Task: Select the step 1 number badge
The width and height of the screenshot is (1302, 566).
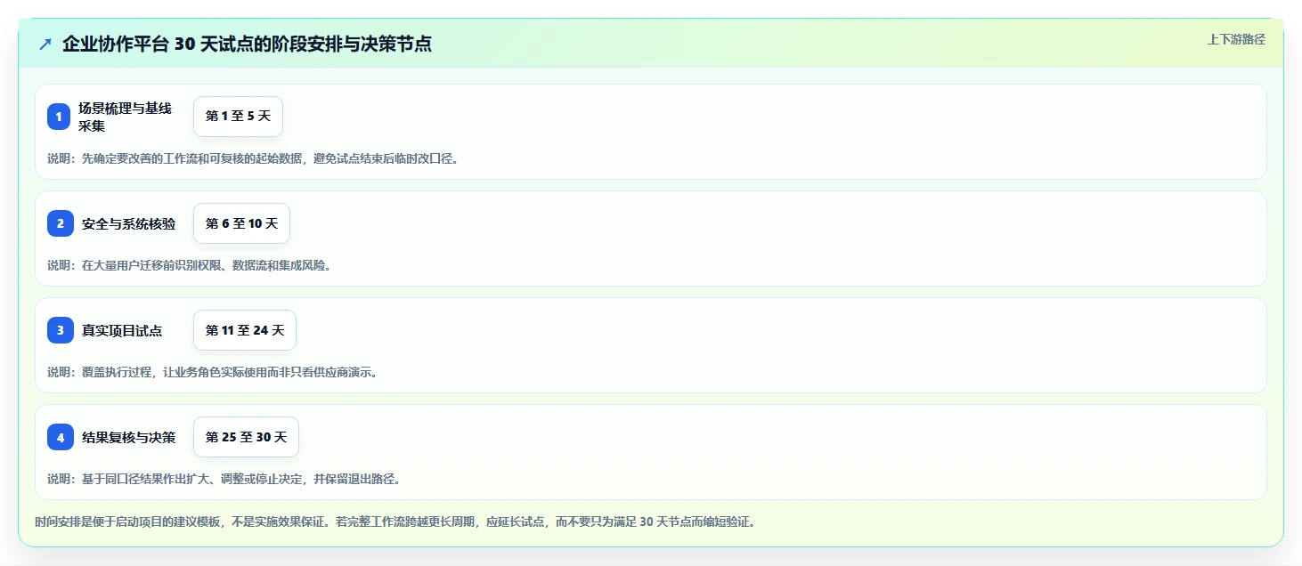Action: pyautogui.click(x=59, y=117)
